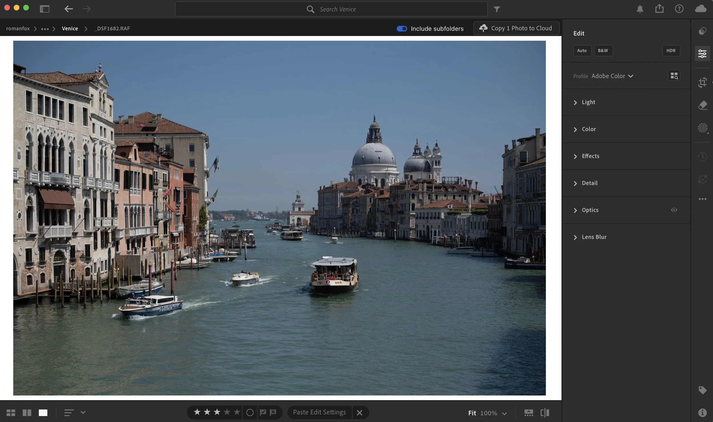The height and width of the screenshot is (422, 713).
Task: Expand the Lens Blur section
Action: coord(594,237)
